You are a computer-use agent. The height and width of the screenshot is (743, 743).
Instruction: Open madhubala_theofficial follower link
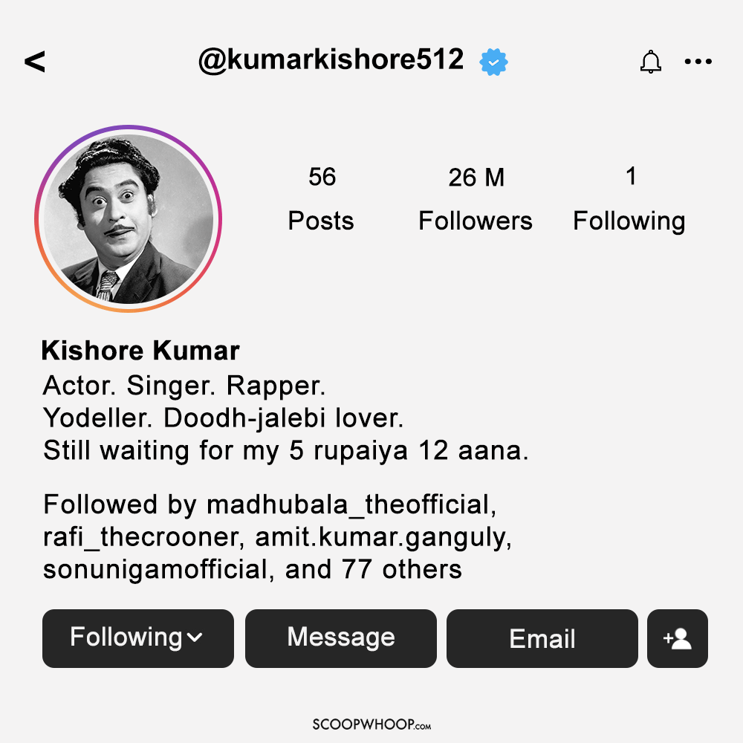pos(348,504)
